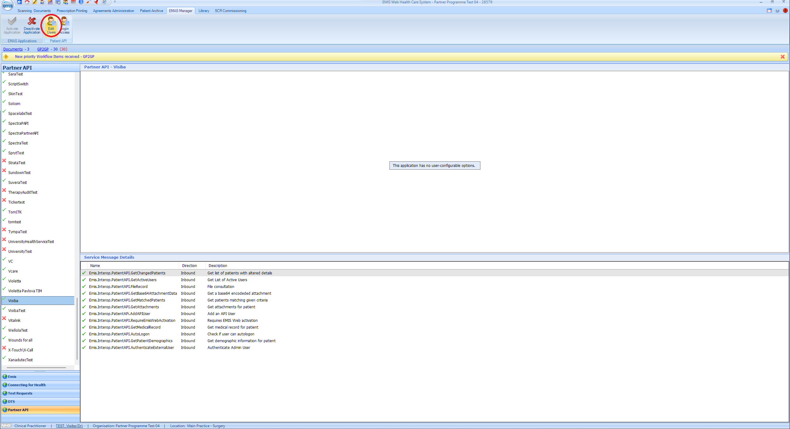Click Edit Users in Patient API group
Screen dimensions: 790x429
(51, 26)
